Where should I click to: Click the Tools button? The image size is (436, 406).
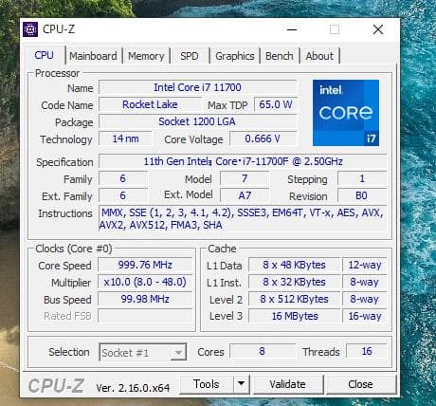coord(207,384)
